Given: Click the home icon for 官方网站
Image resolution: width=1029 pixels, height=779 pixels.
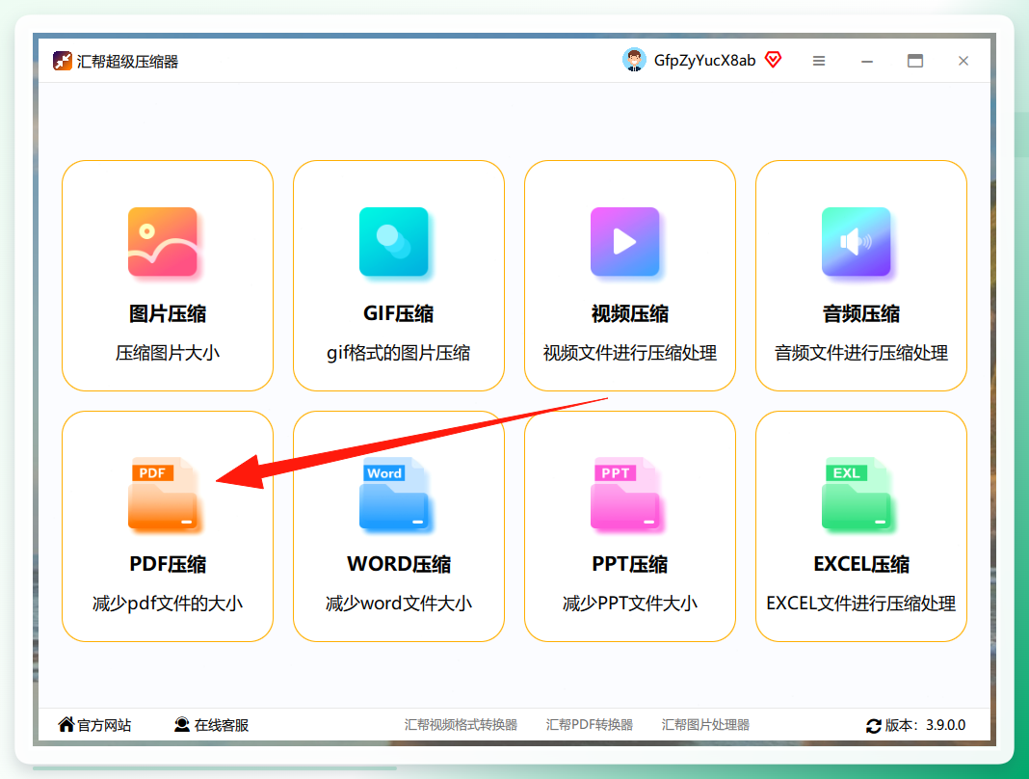Looking at the screenshot, I should point(66,724).
